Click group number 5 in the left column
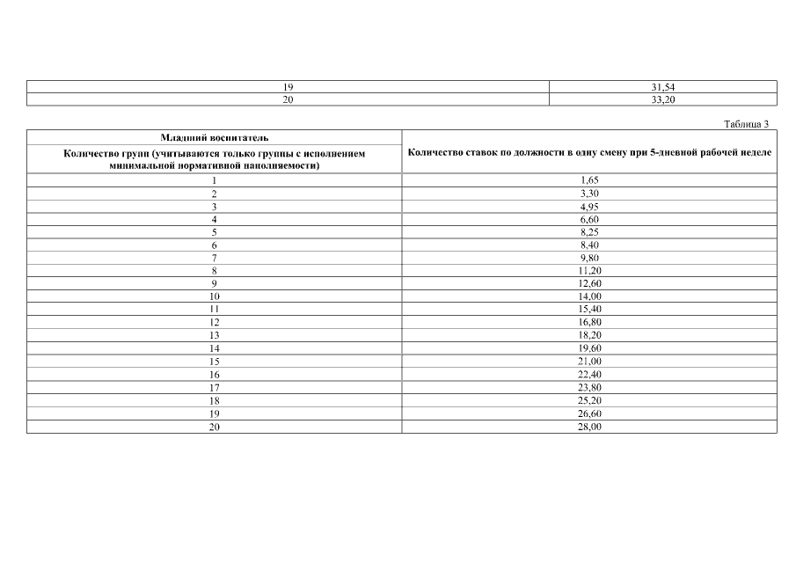Screen dimensions: 796x563 [215, 231]
